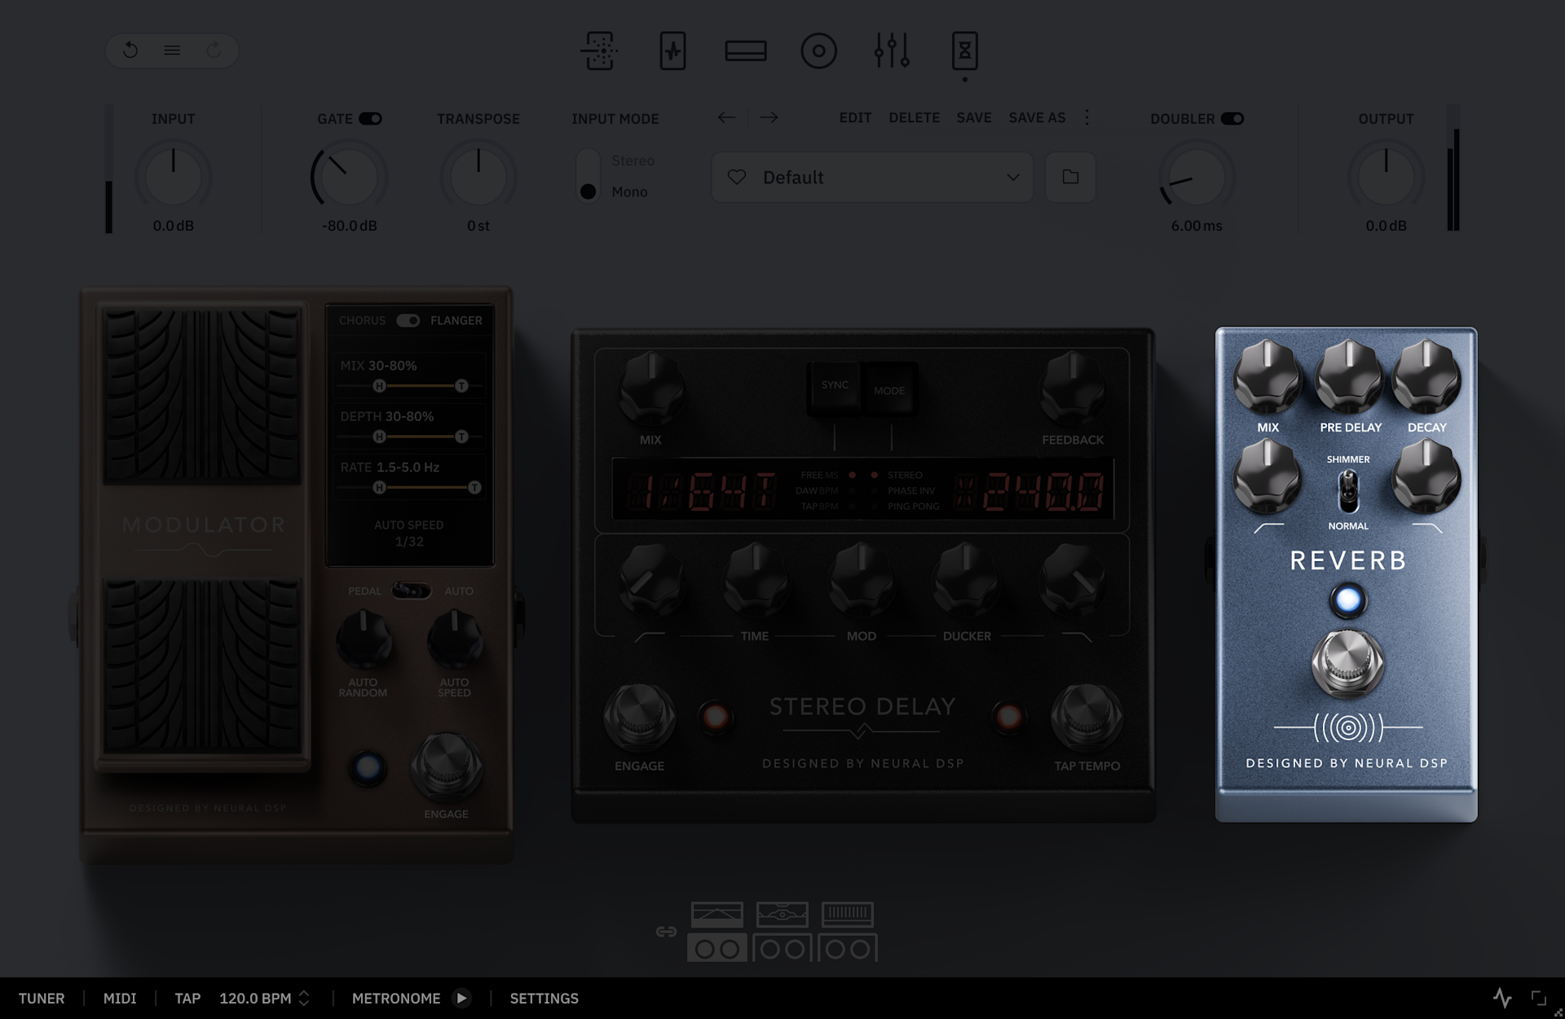The width and height of the screenshot is (1565, 1019).
Task: Click the BPM stepper arrows next to 120.0 BPM
Action: [304, 998]
